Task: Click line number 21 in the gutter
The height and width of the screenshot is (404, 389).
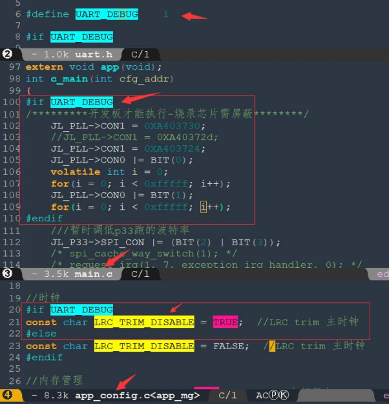Action: (15, 322)
